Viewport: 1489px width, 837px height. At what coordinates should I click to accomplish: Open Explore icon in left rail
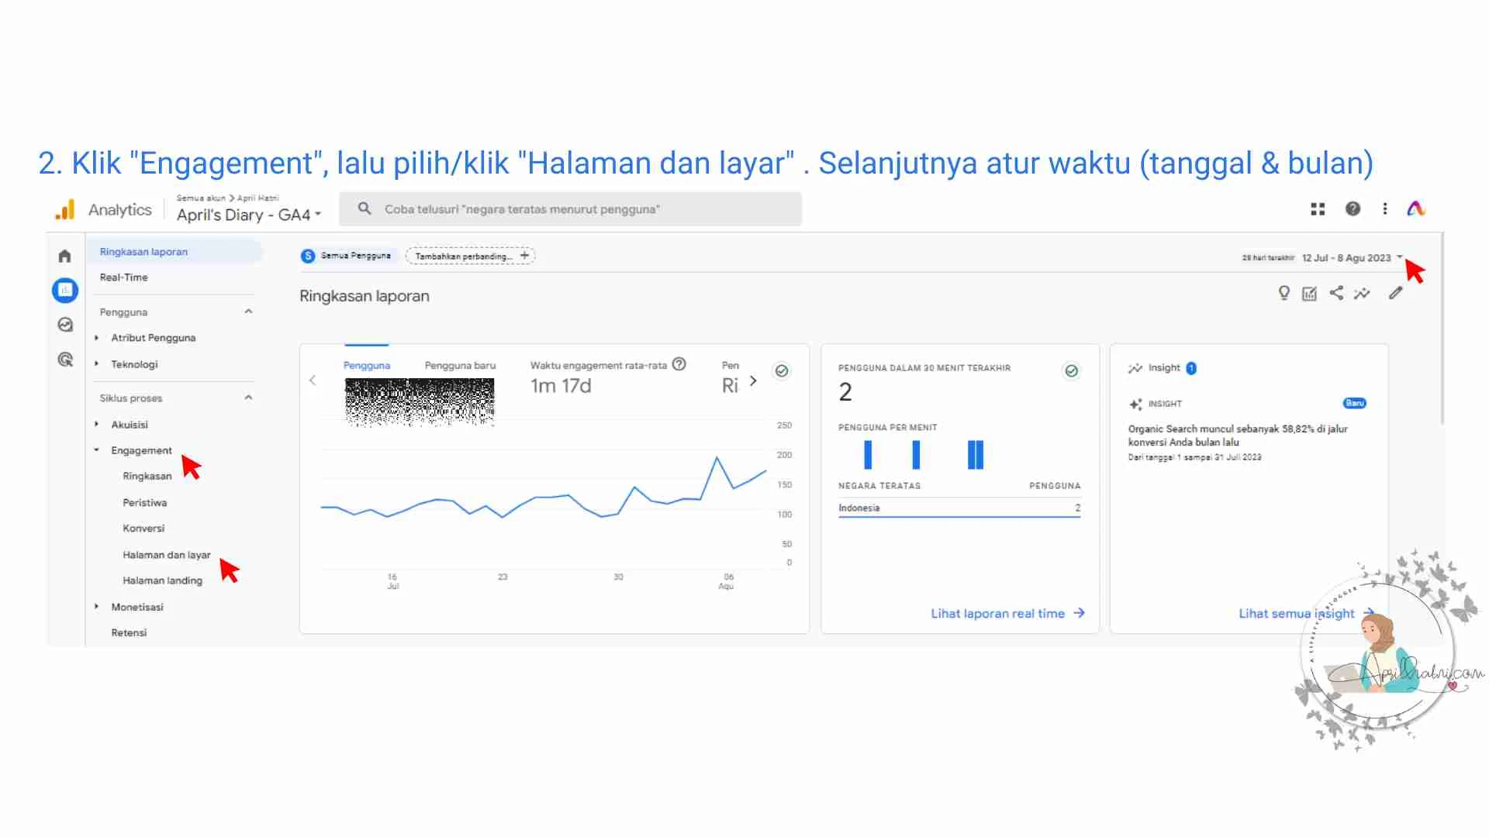(65, 325)
